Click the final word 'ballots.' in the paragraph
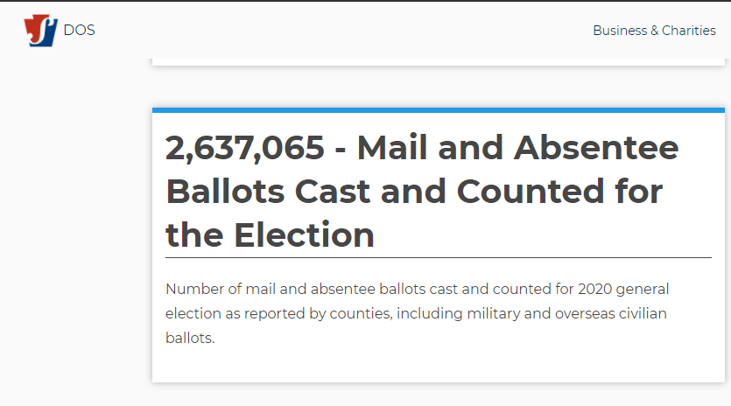Screen dimensions: 731x406 point(190,338)
